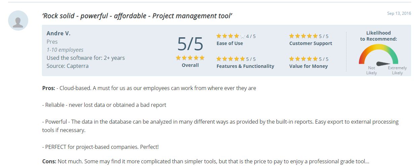Viewport: 416px width, 166px height.
Task: Click the 'Source: Capterra' text
Action: (68, 66)
